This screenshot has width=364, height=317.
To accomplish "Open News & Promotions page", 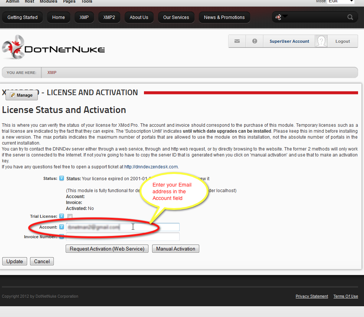I will coord(224,17).
